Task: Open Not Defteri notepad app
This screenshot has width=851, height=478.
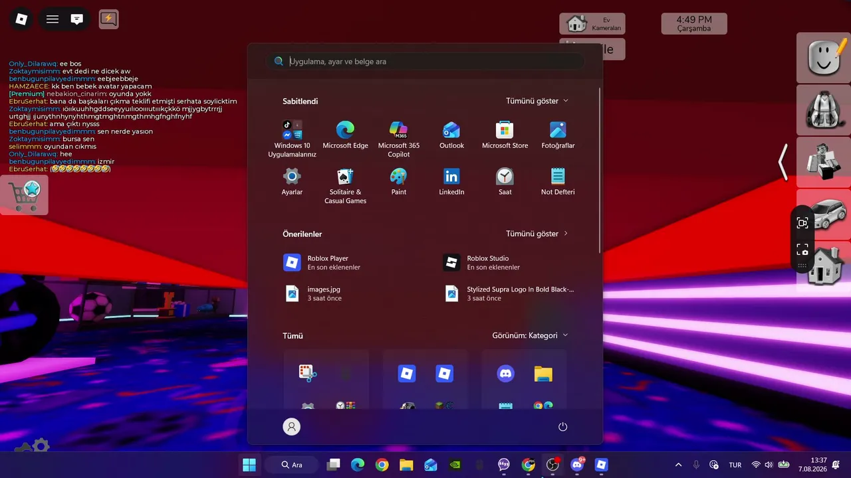Action: click(558, 182)
